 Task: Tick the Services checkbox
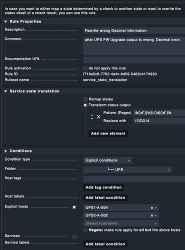coord(74,236)
